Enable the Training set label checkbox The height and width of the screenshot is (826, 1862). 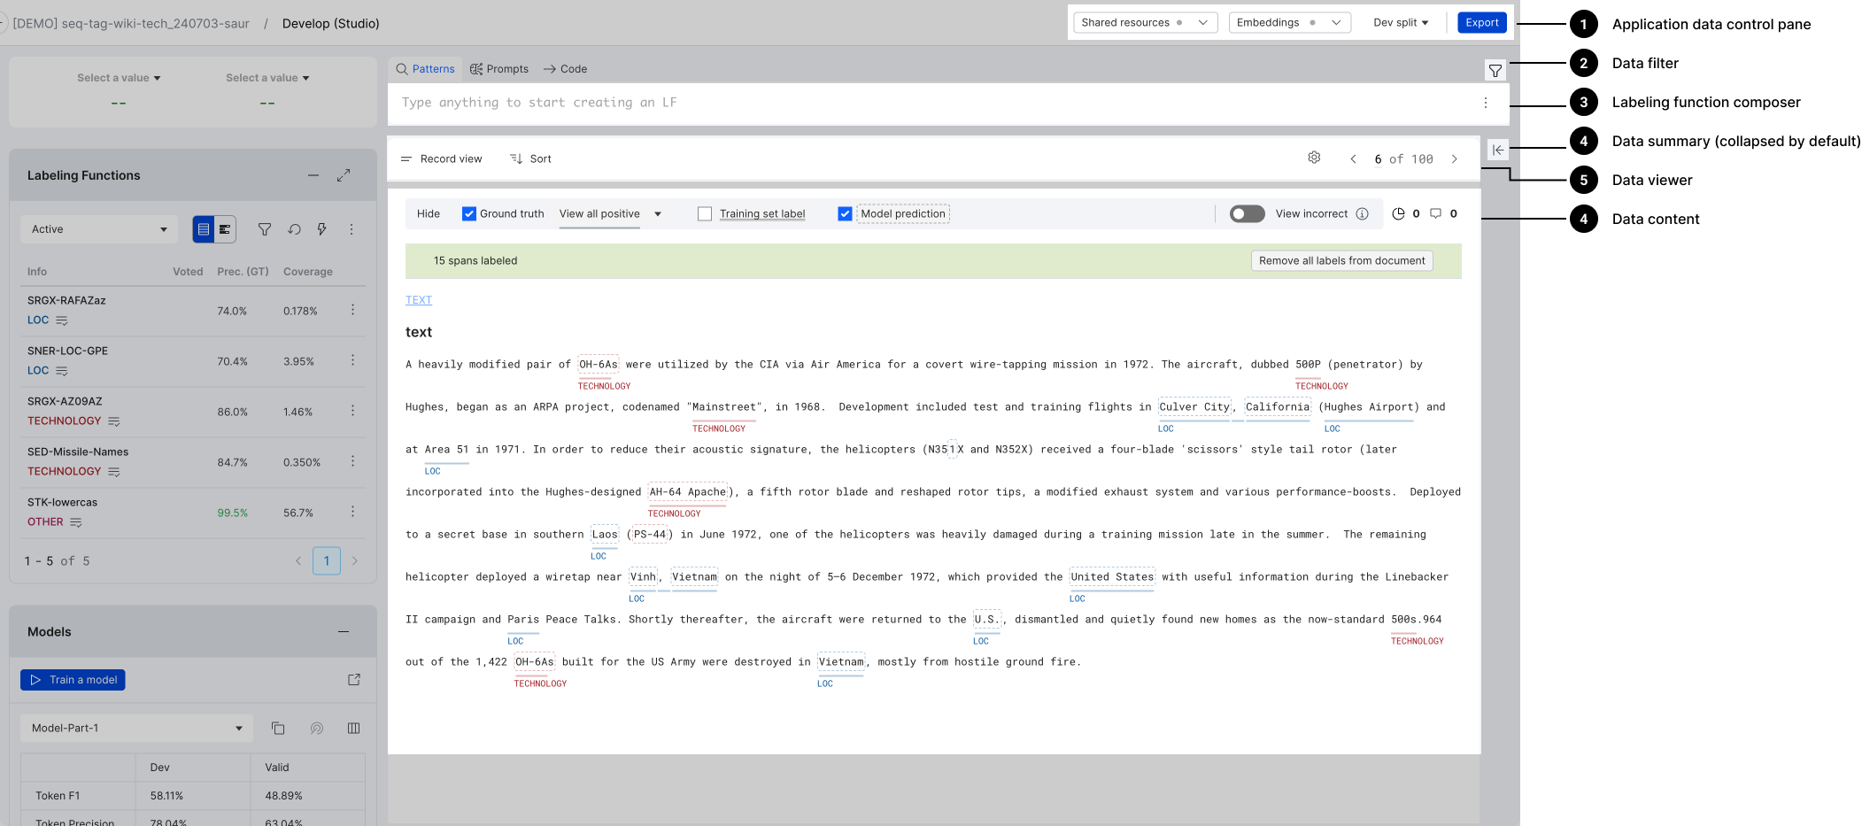[x=705, y=213]
